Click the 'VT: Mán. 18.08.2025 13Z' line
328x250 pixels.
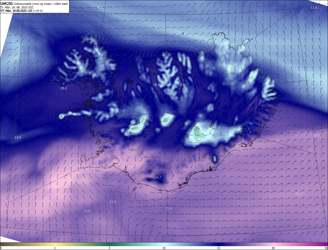point(22,11)
